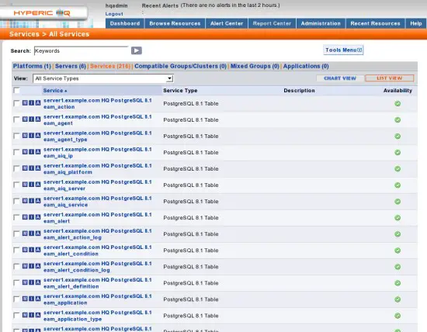Screen dimensions: 427x332
Task: Click the Services (216) tab
Action: click(110, 66)
